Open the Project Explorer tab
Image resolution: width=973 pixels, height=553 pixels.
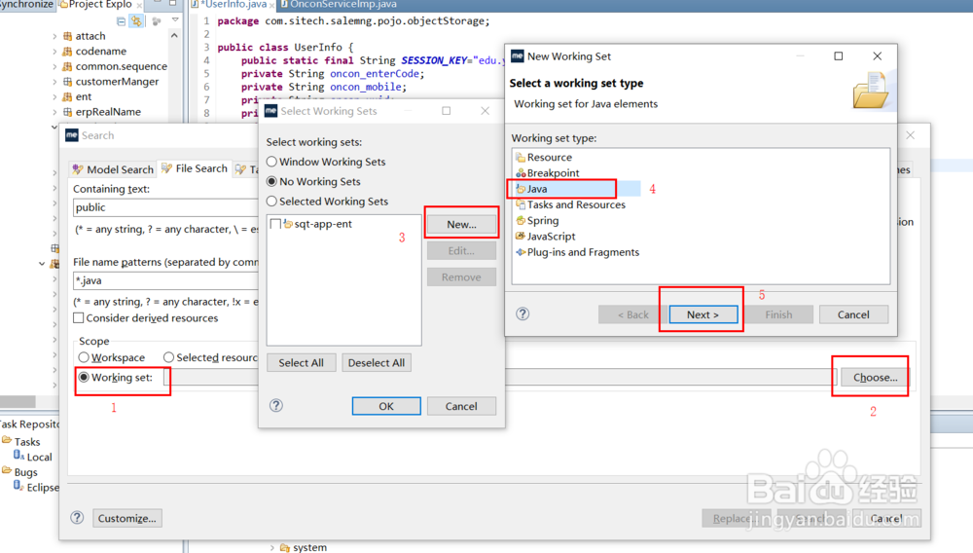pos(100,4)
